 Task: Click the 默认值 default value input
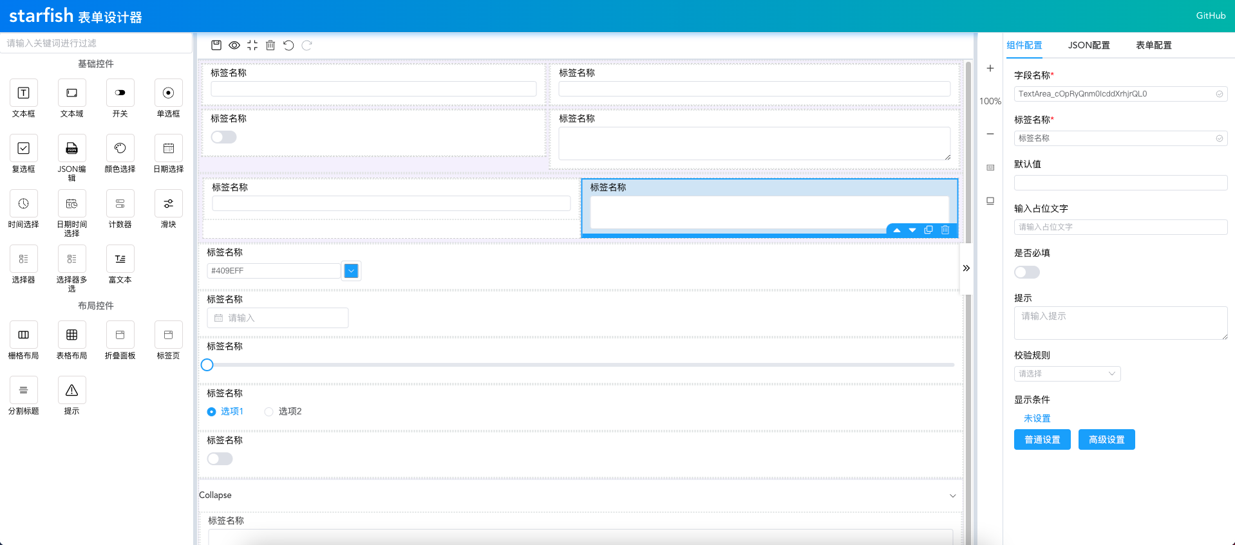click(x=1120, y=183)
